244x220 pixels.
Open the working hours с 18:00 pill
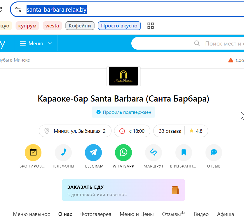[x=132, y=131]
